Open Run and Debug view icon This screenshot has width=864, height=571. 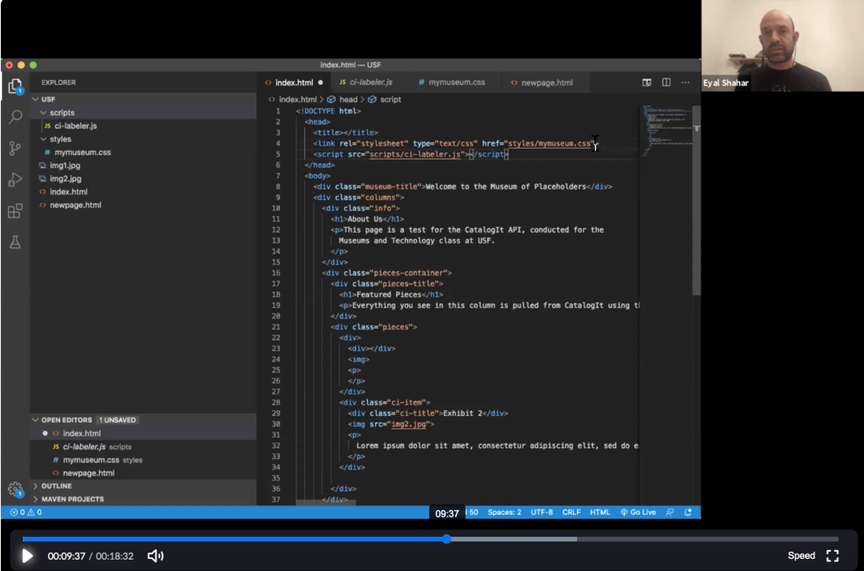point(15,179)
